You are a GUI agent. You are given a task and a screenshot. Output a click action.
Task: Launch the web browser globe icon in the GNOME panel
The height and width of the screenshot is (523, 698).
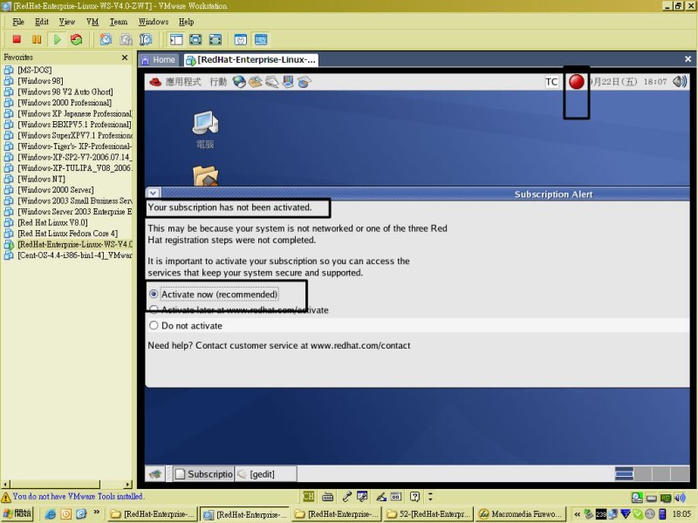click(x=239, y=82)
